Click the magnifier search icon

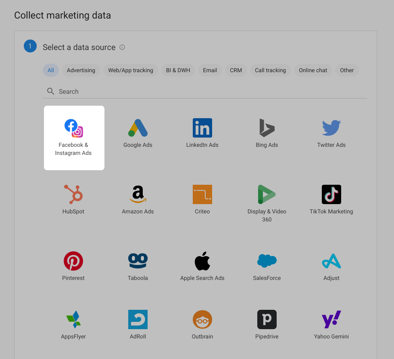coord(50,91)
